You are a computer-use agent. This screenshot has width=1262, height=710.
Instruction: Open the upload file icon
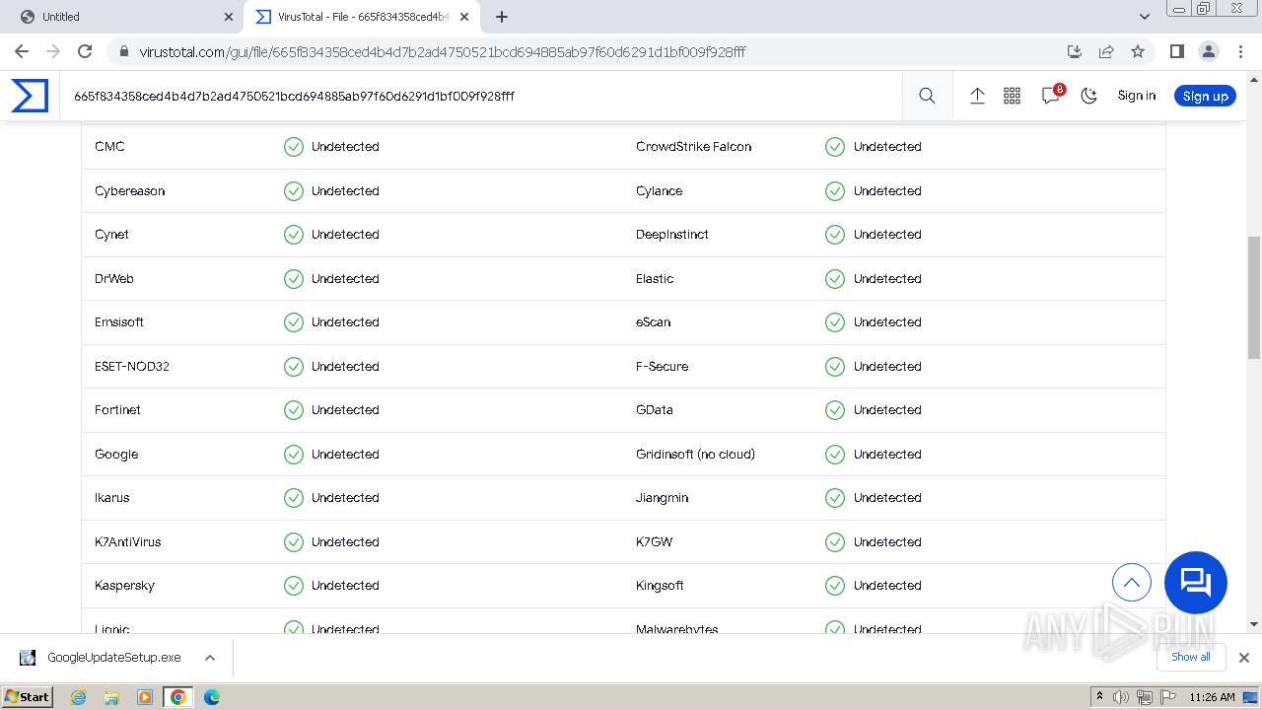pos(977,96)
